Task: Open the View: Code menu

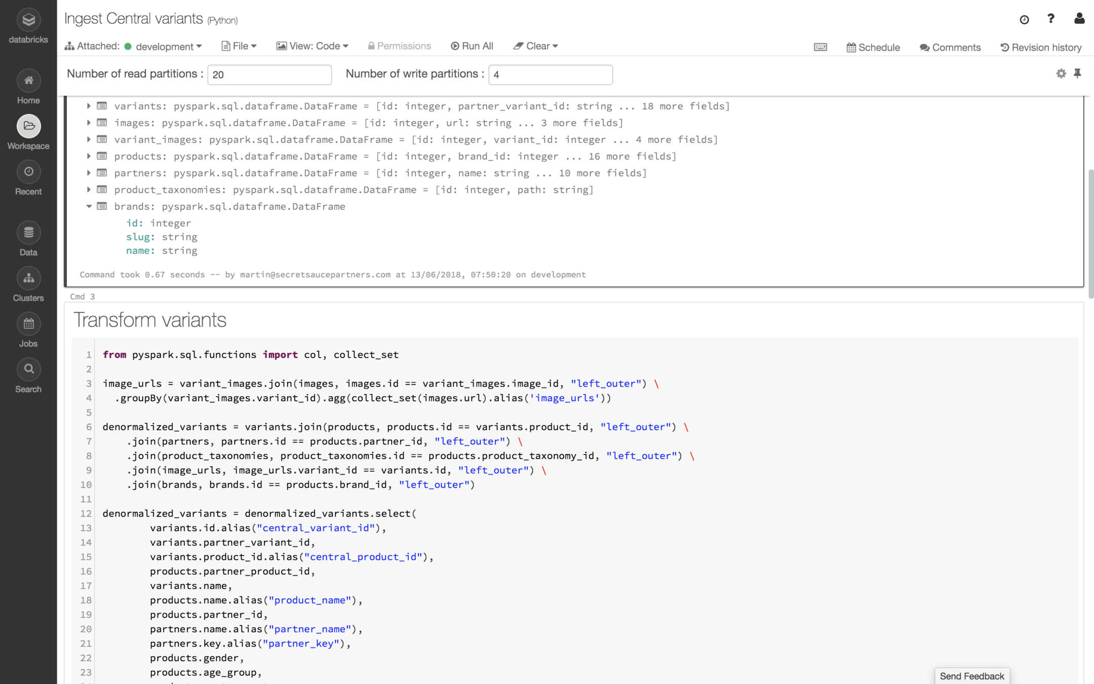Action: (x=312, y=46)
